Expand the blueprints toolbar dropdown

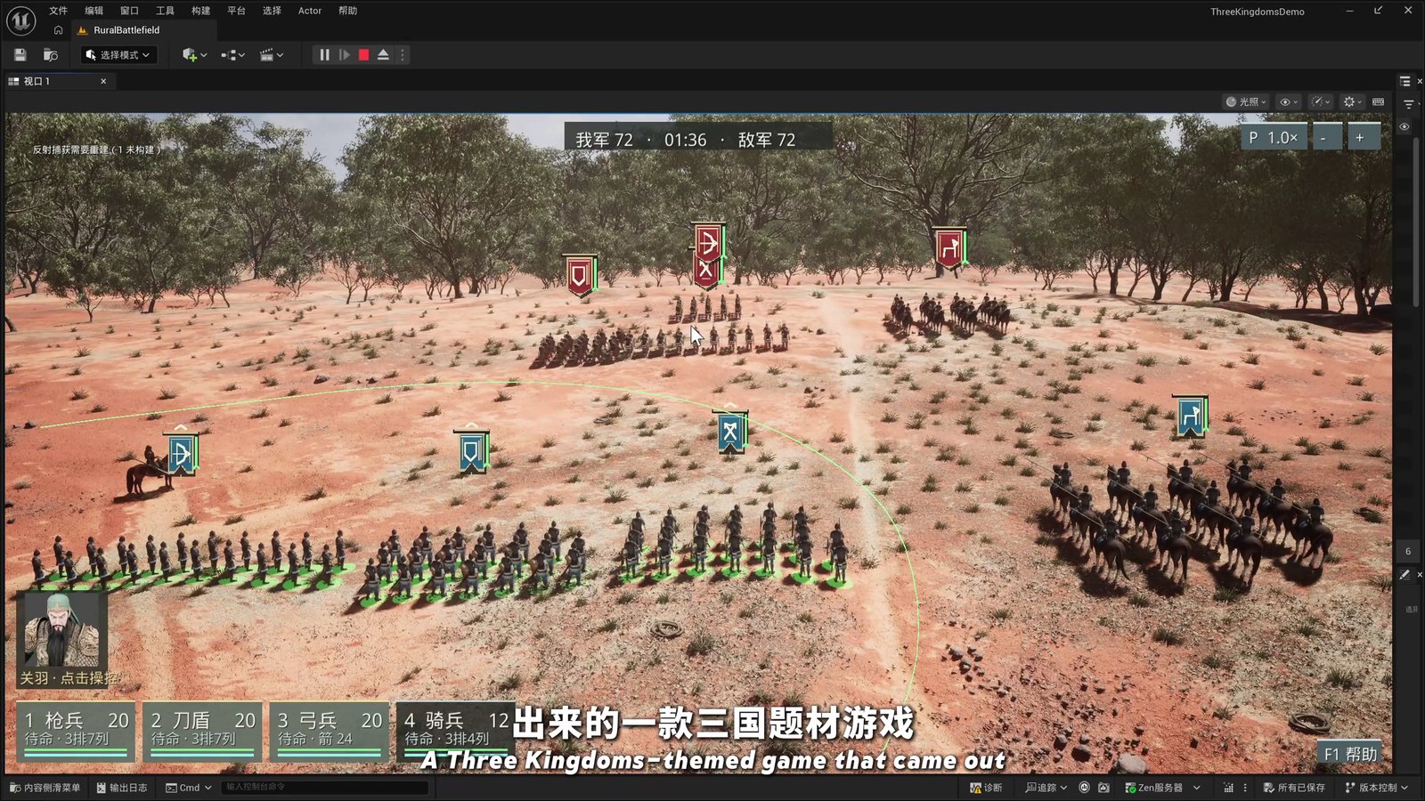[232, 55]
